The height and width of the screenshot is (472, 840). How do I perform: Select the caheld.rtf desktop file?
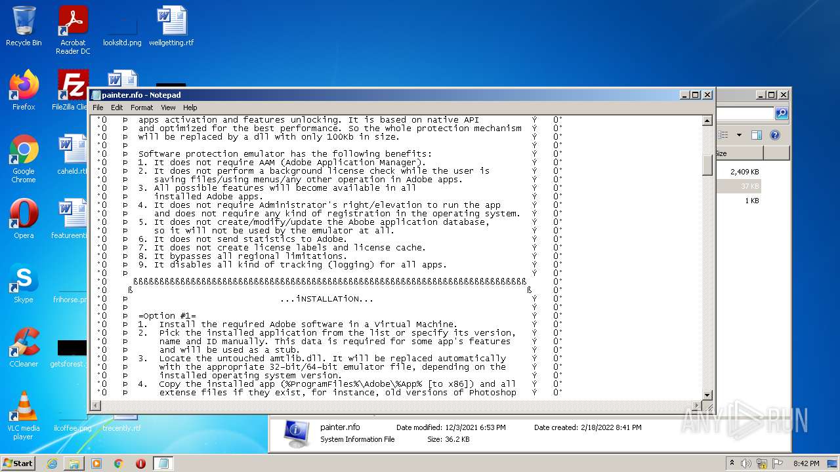point(72,155)
